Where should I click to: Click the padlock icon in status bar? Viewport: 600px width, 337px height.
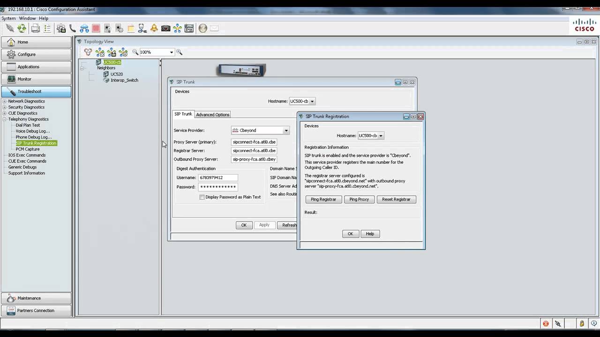pyautogui.click(x=582, y=323)
